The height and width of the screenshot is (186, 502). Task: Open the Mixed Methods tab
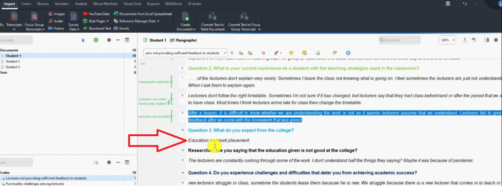coord(105,4)
